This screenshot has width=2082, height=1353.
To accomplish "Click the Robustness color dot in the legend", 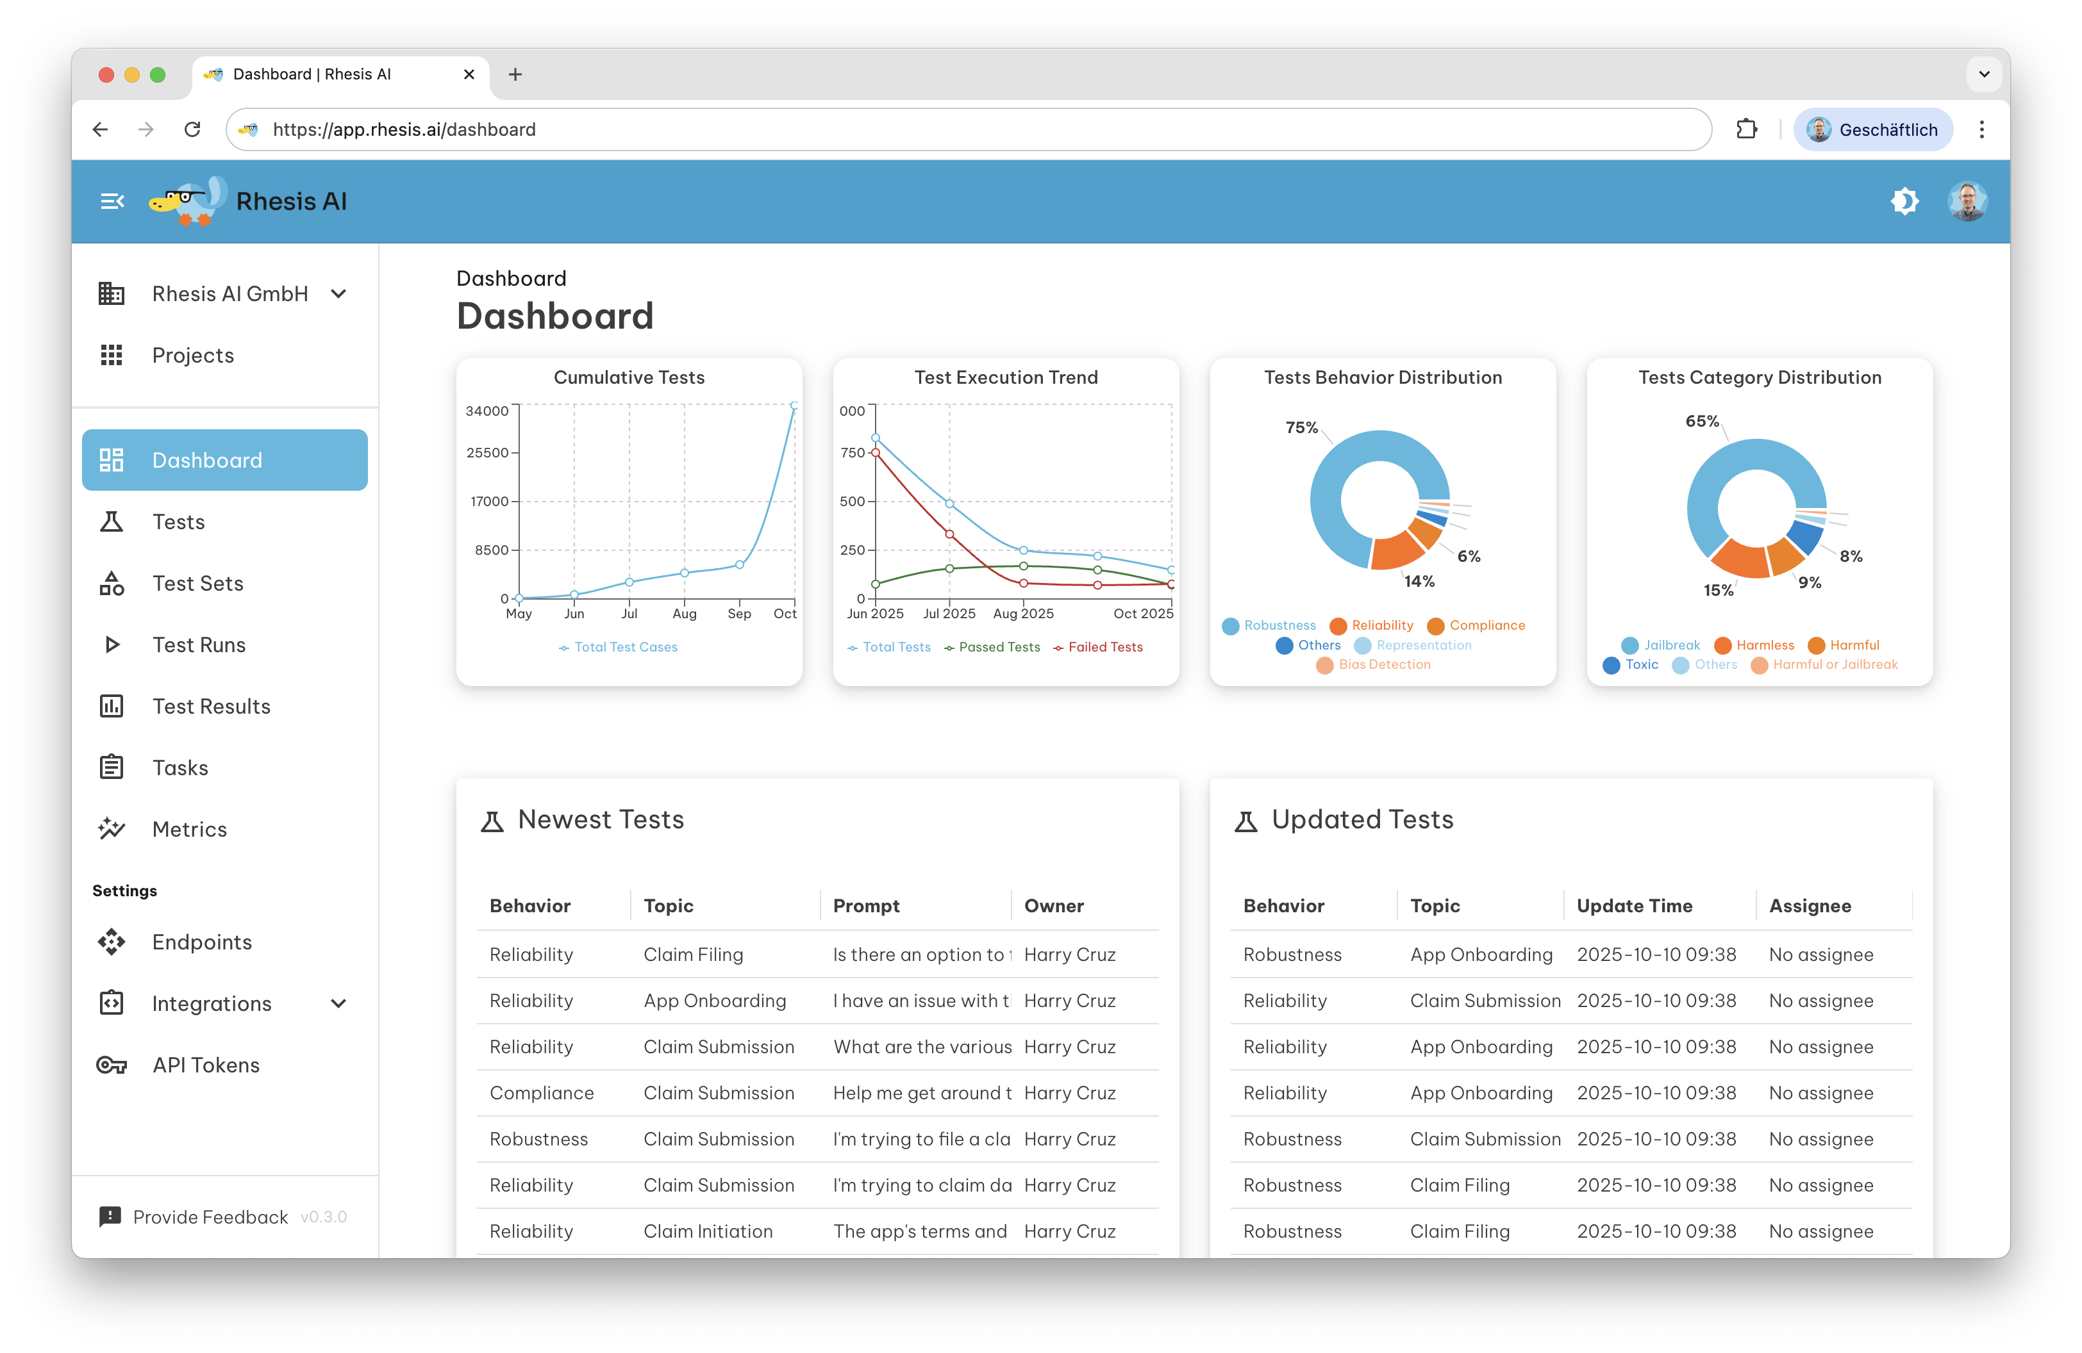I will (1230, 626).
